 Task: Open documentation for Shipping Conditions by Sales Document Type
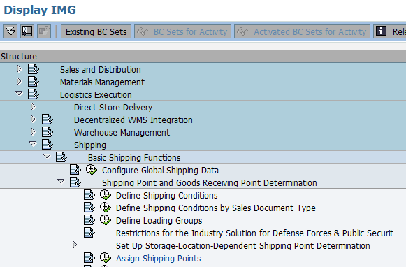coord(89,208)
